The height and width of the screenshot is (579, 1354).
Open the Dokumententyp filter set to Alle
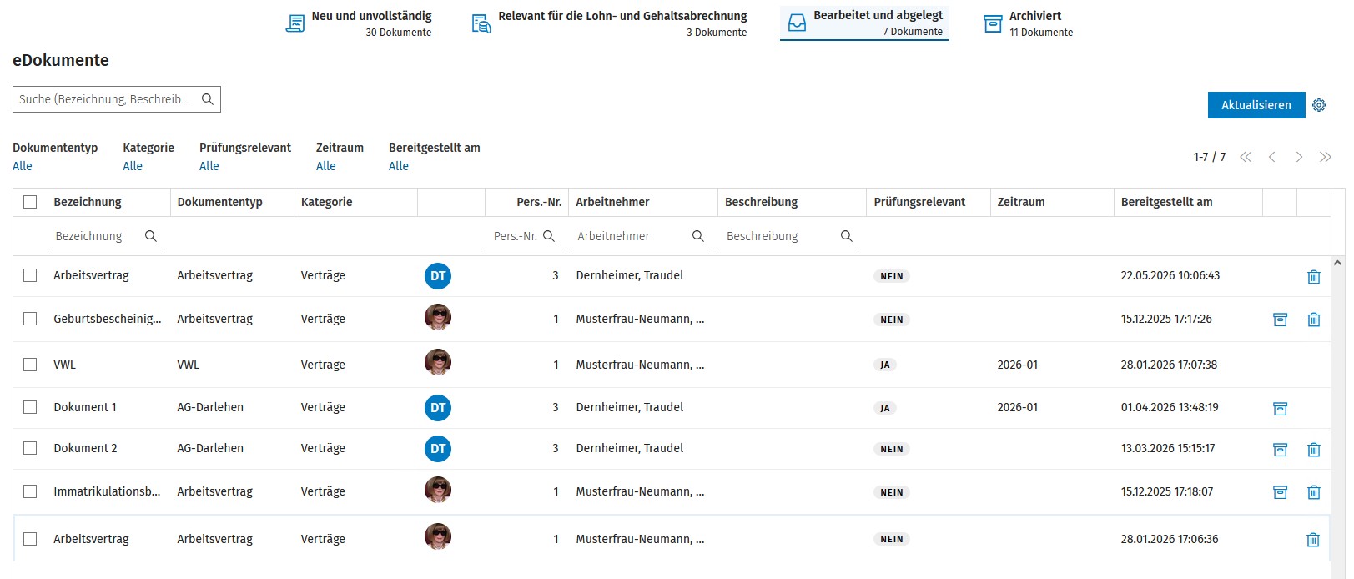[x=23, y=166]
